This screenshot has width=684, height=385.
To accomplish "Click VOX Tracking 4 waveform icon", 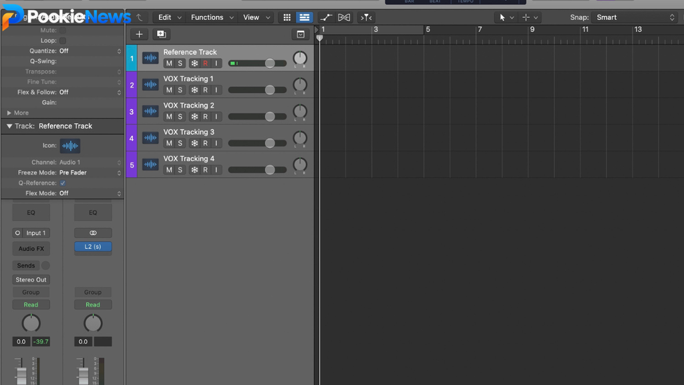I will click(150, 164).
